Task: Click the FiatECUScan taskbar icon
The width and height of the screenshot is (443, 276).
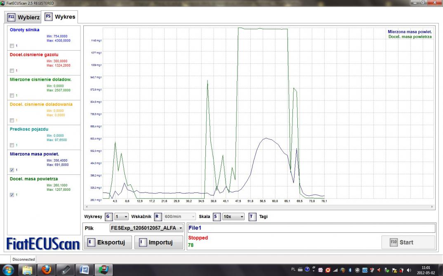Action: tap(104, 270)
